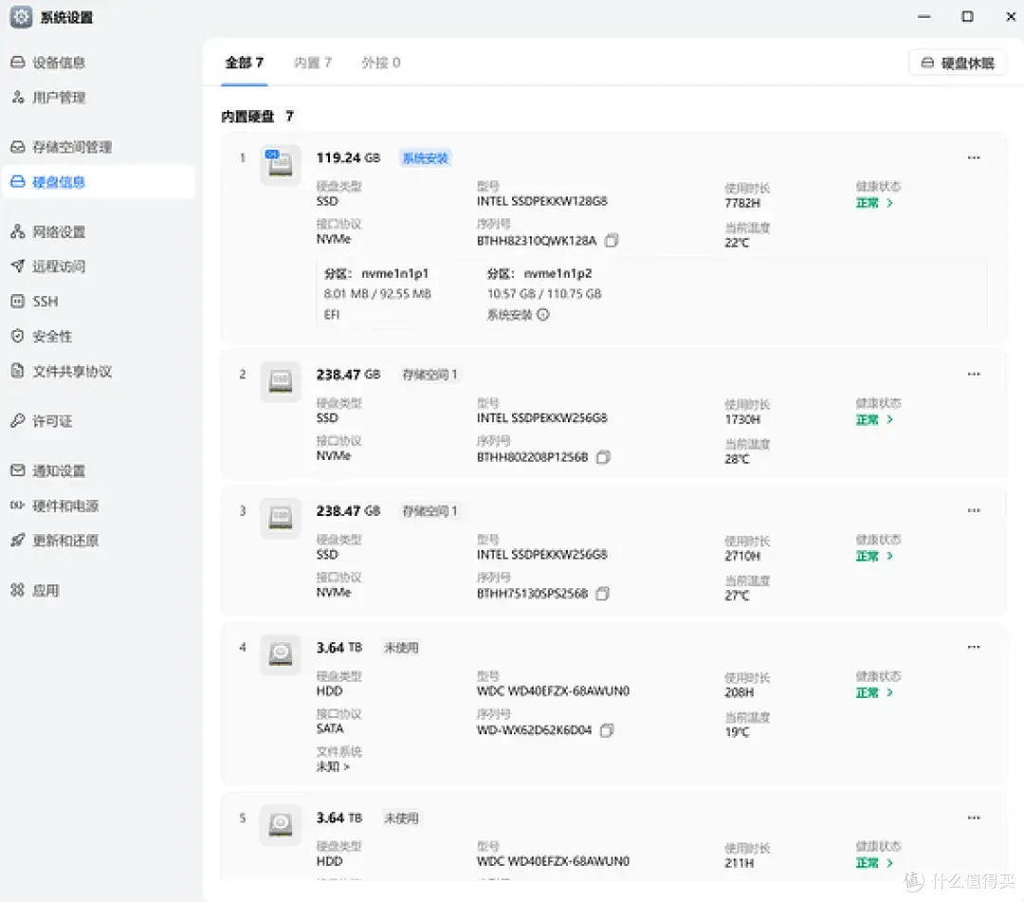
Task: Click the info icon beside 系统安装 partition
Action: (543, 315)
